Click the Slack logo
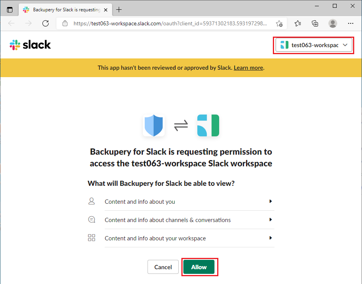This screenshot has width=362, height=284. (x=30, y=45)
